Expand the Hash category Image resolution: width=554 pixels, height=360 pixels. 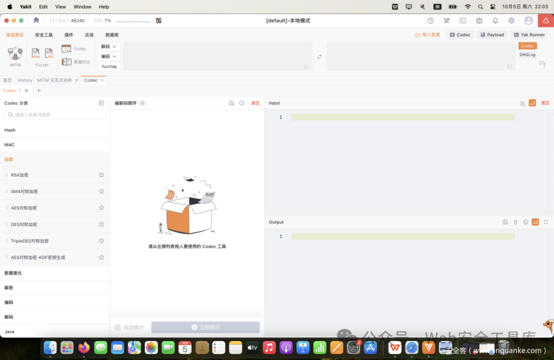tap(55, 130)
